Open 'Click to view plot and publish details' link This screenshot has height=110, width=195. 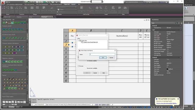(x=167, y=103)
